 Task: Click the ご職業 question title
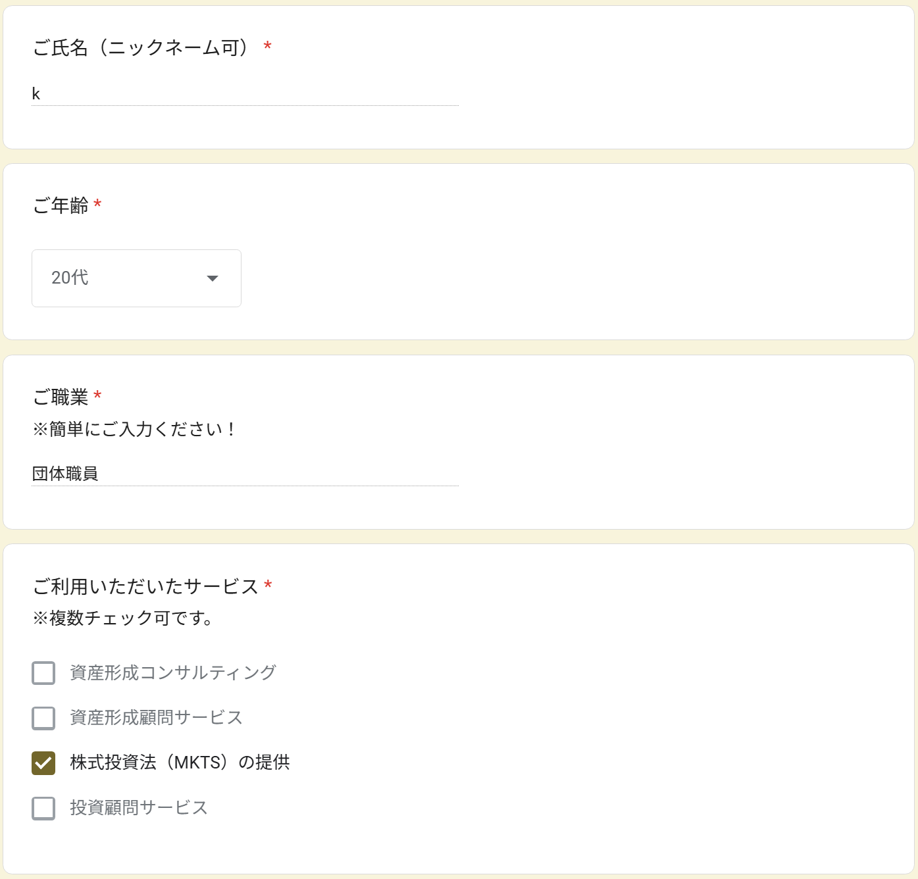(61, 397)
